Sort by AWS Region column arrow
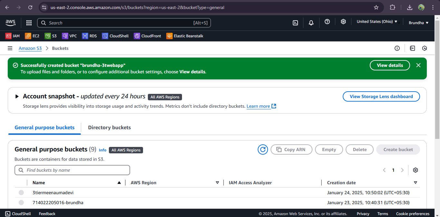Image resolution: width=440 pixels, height=217 pixels. (217, 183)
